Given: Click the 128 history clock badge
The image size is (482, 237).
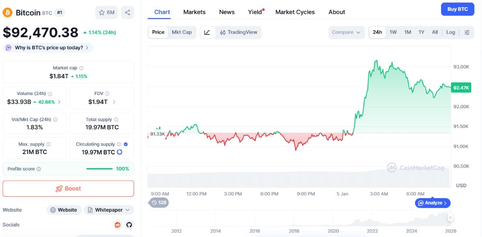Looking at the screenshot, I should [x=159, y=203].
